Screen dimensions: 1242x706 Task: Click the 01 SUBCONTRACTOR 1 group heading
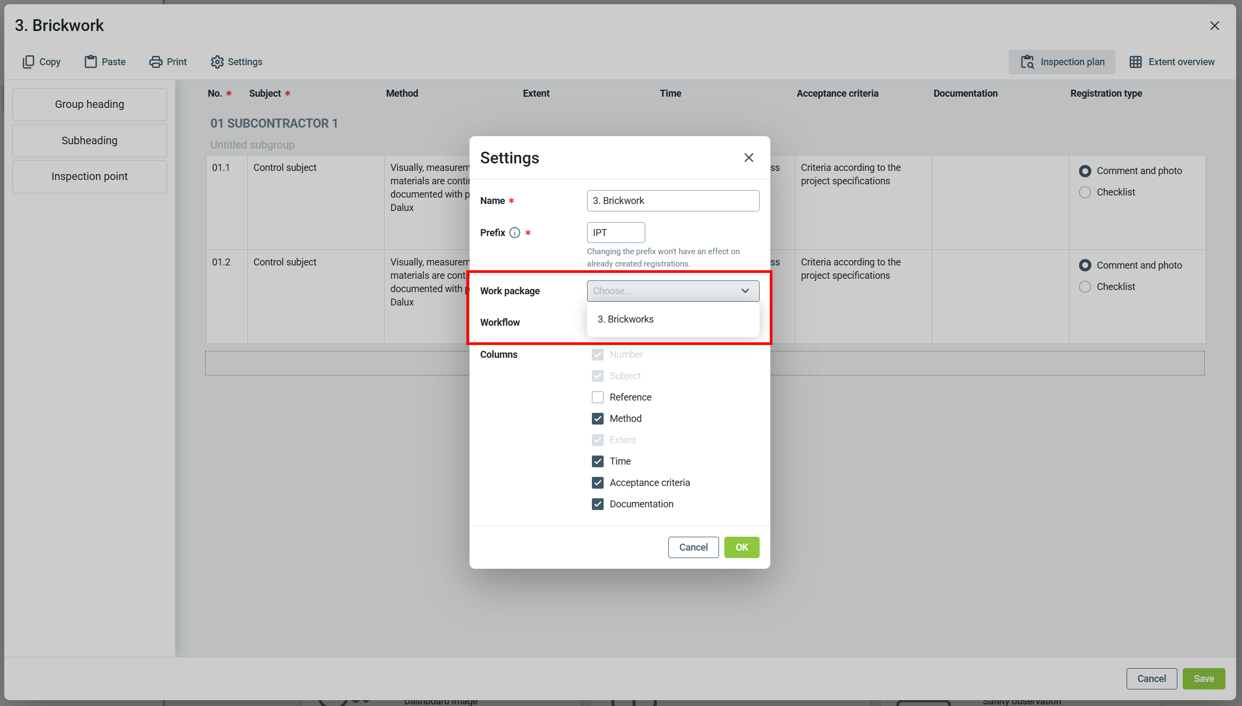click(x=274, y=123)
